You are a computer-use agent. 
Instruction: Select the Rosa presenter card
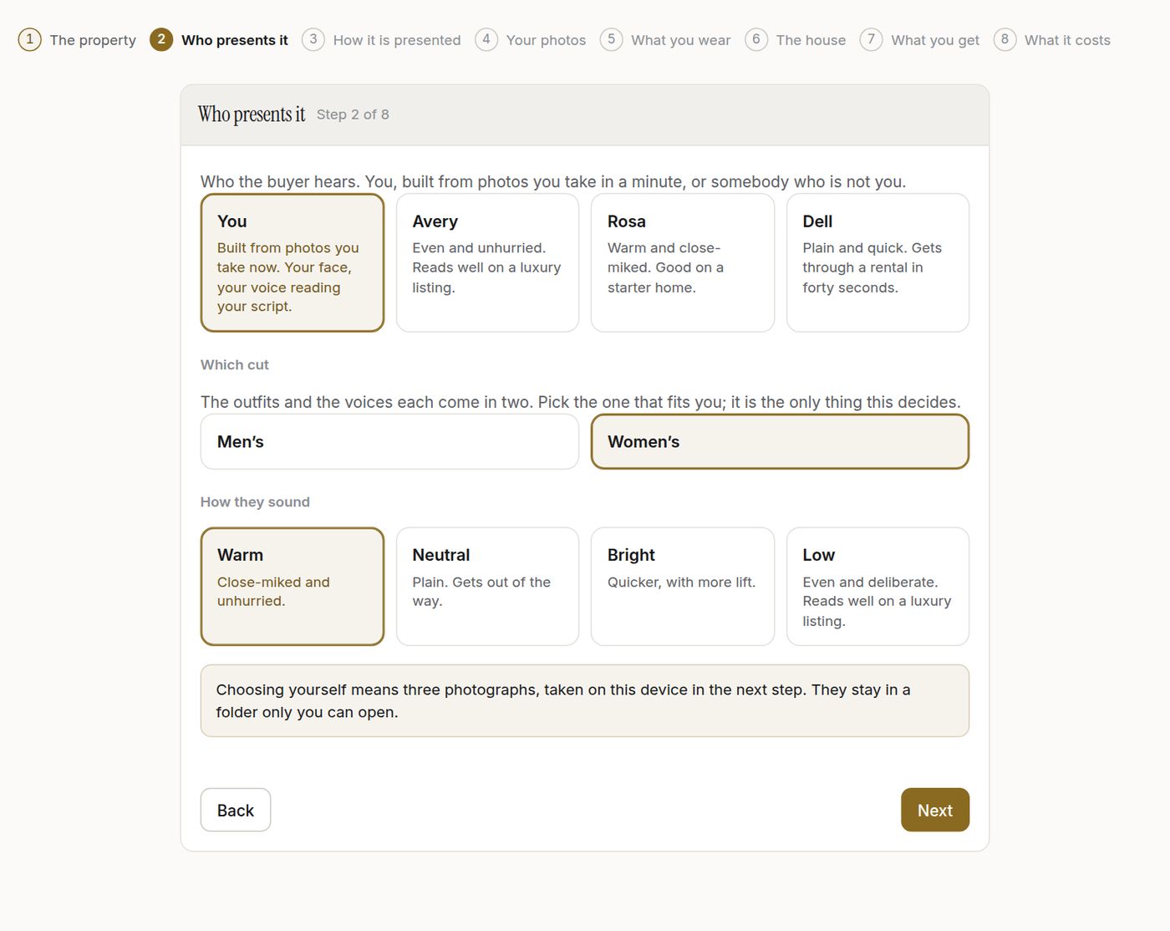tap(683, 262)
